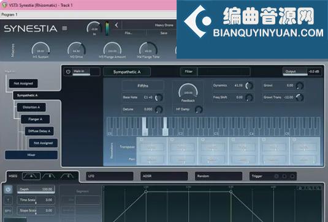Select HSEG shape A
The height and width of the screenshot is (222, 328).
coord(31,176)
